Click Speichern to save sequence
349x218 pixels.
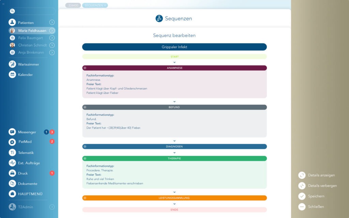[x=302, y=196]
